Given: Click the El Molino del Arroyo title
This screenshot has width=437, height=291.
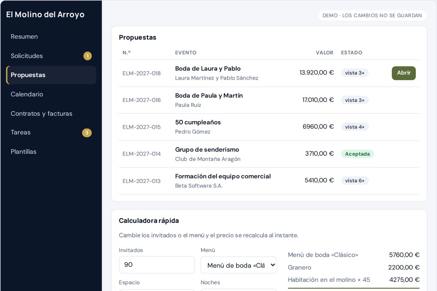Looking at the screenshot, I should (45, 15).
